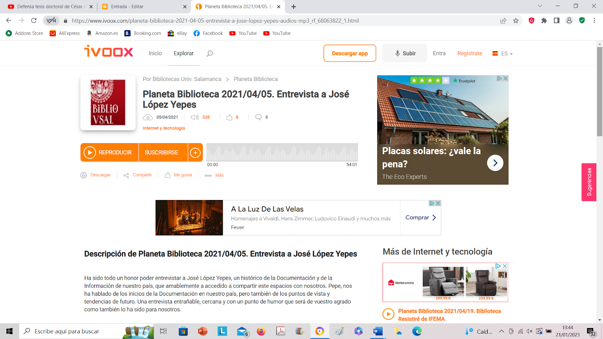Open Microsoft Word from the taskbar

coord(378,331)
